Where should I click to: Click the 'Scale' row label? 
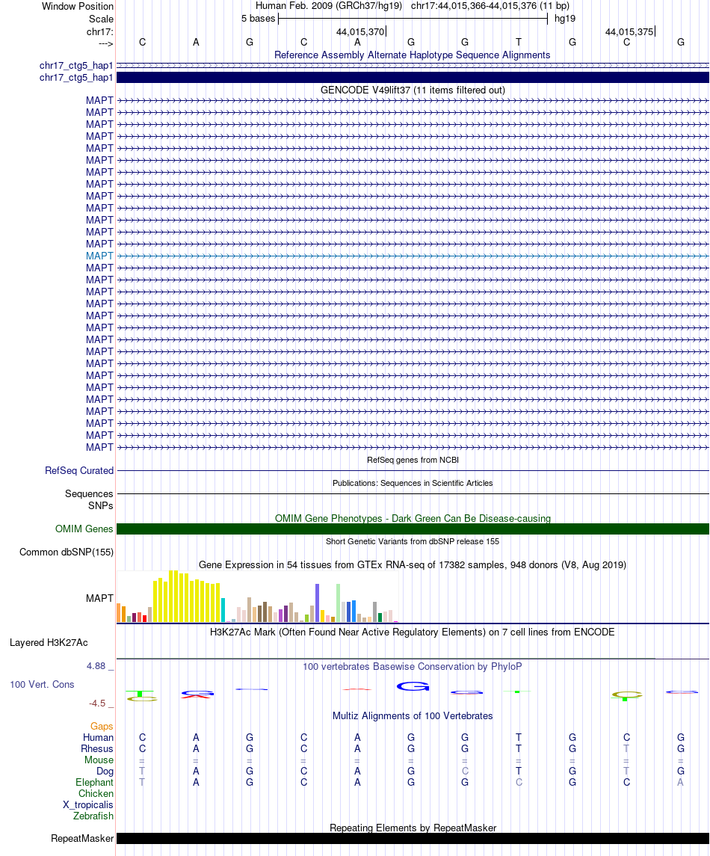pos(101,19)
